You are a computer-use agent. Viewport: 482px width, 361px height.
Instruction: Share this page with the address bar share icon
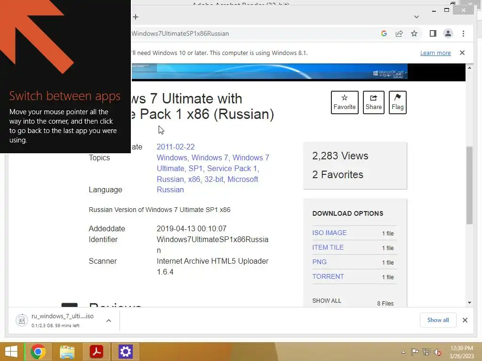[x=399, y=33]
